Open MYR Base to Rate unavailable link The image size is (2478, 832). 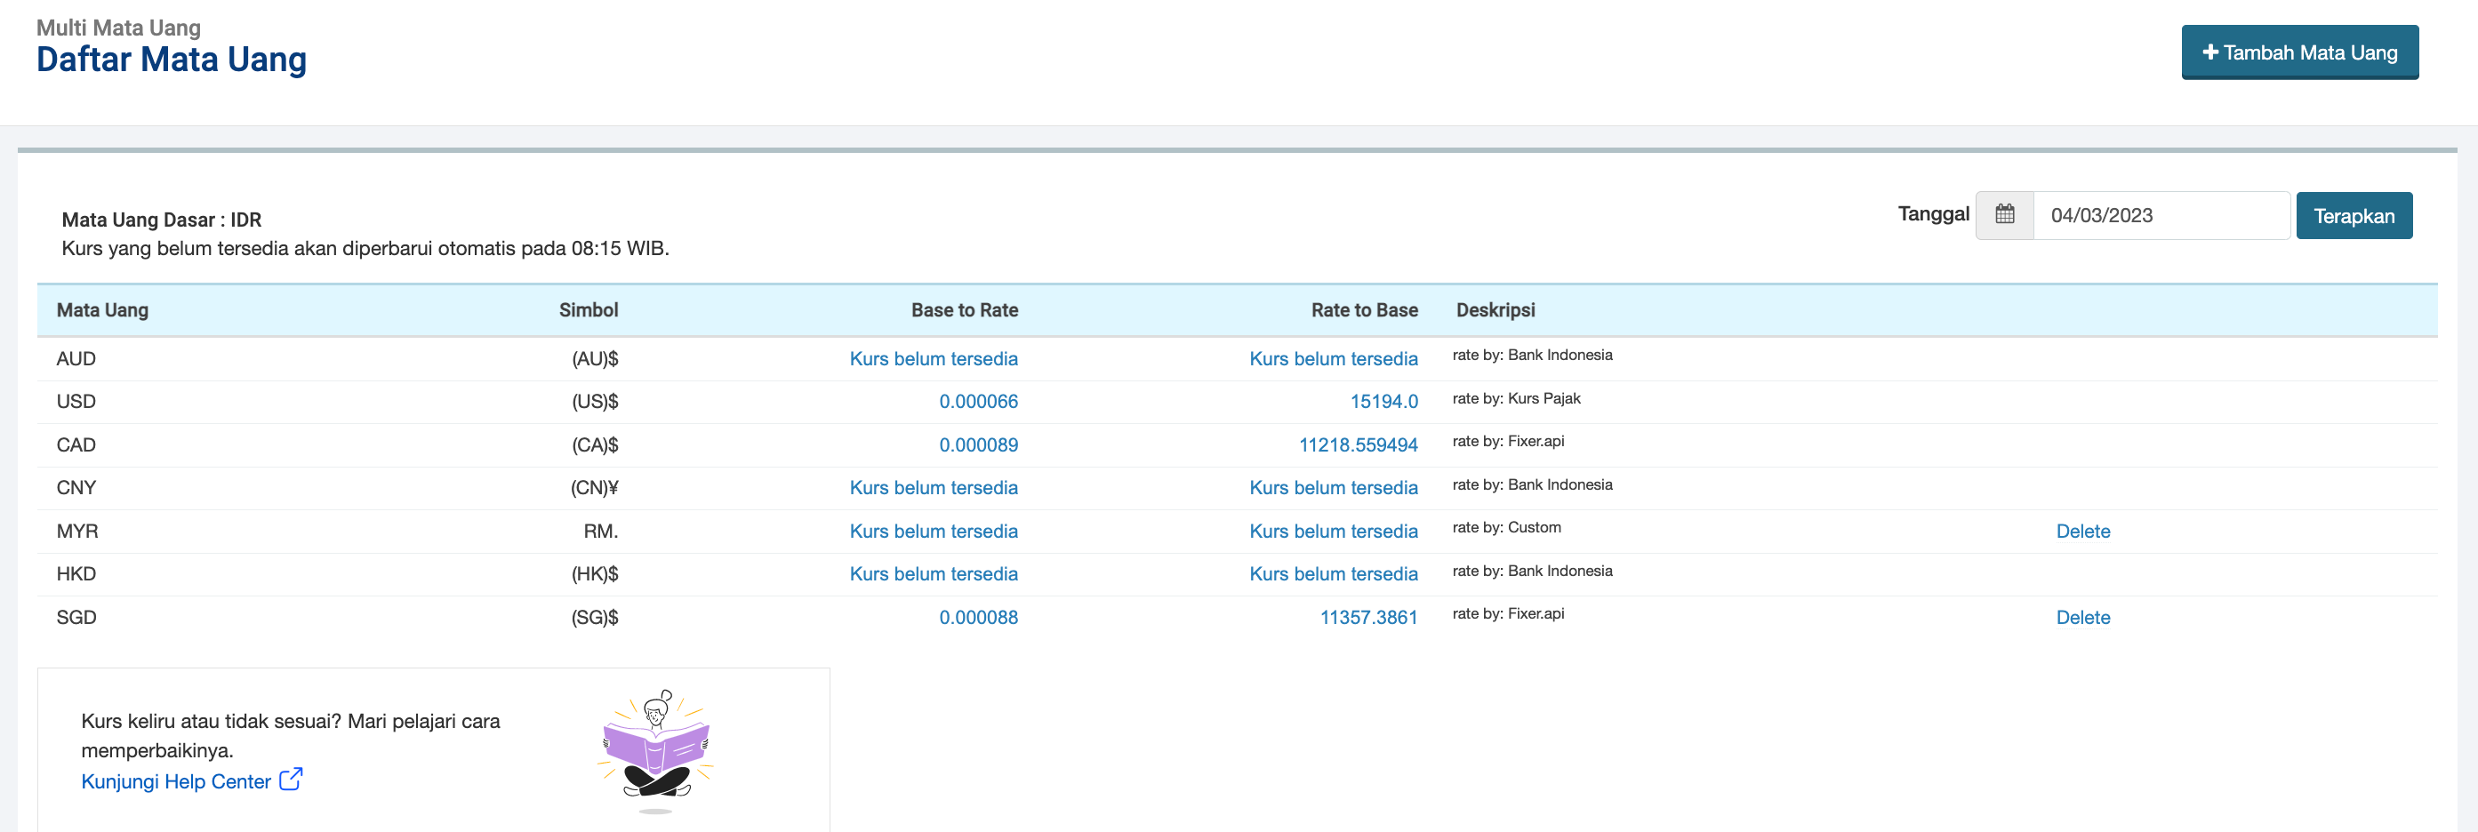[933, 531]
